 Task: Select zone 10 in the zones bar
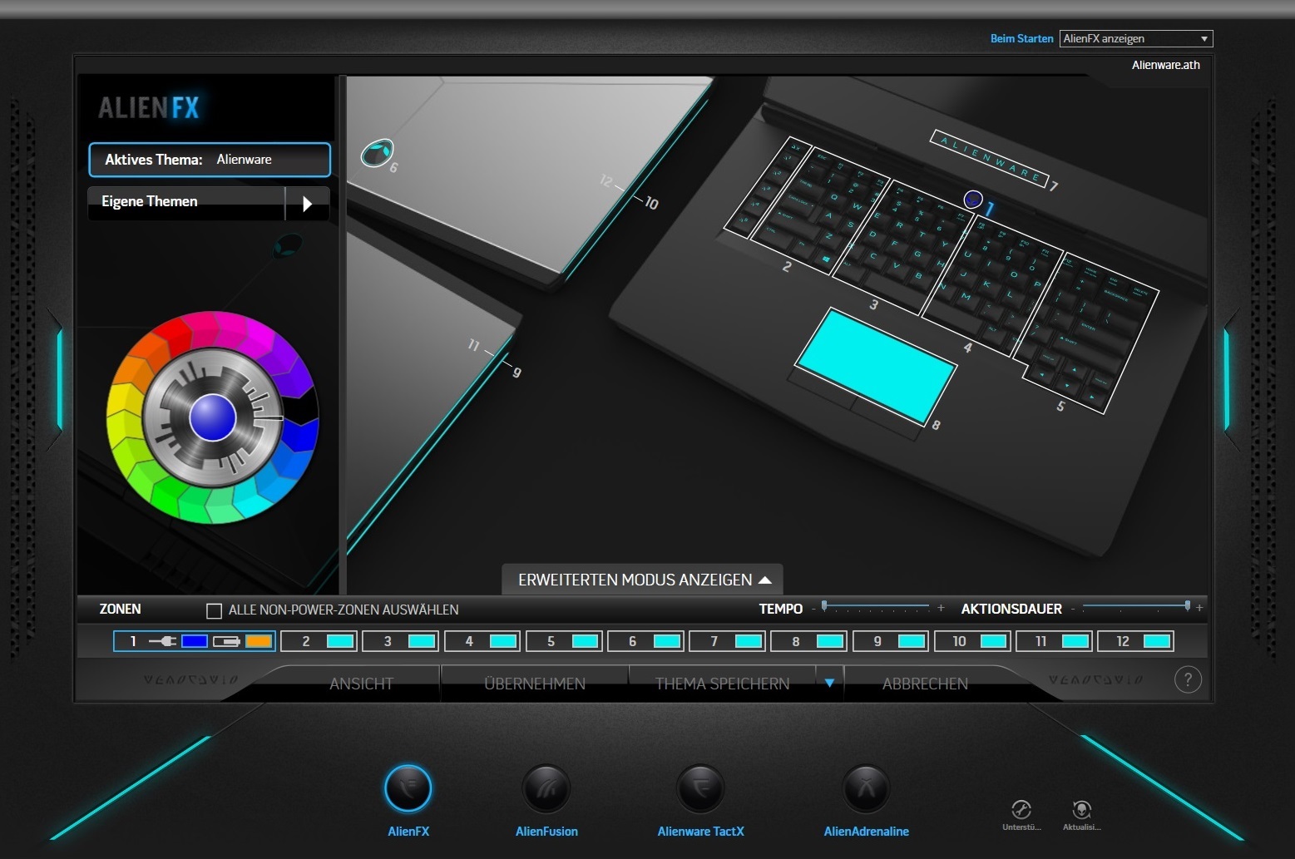971,641
